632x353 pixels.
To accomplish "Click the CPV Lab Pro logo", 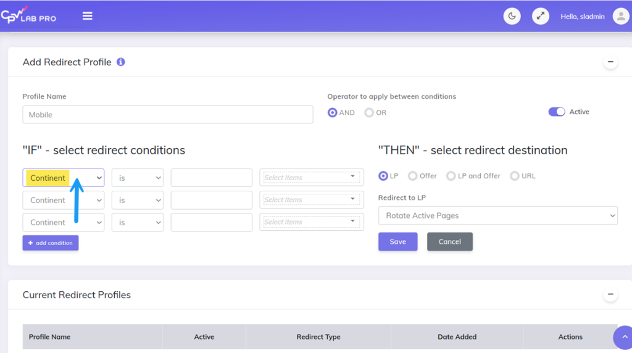I will click(x=28, y=15).
